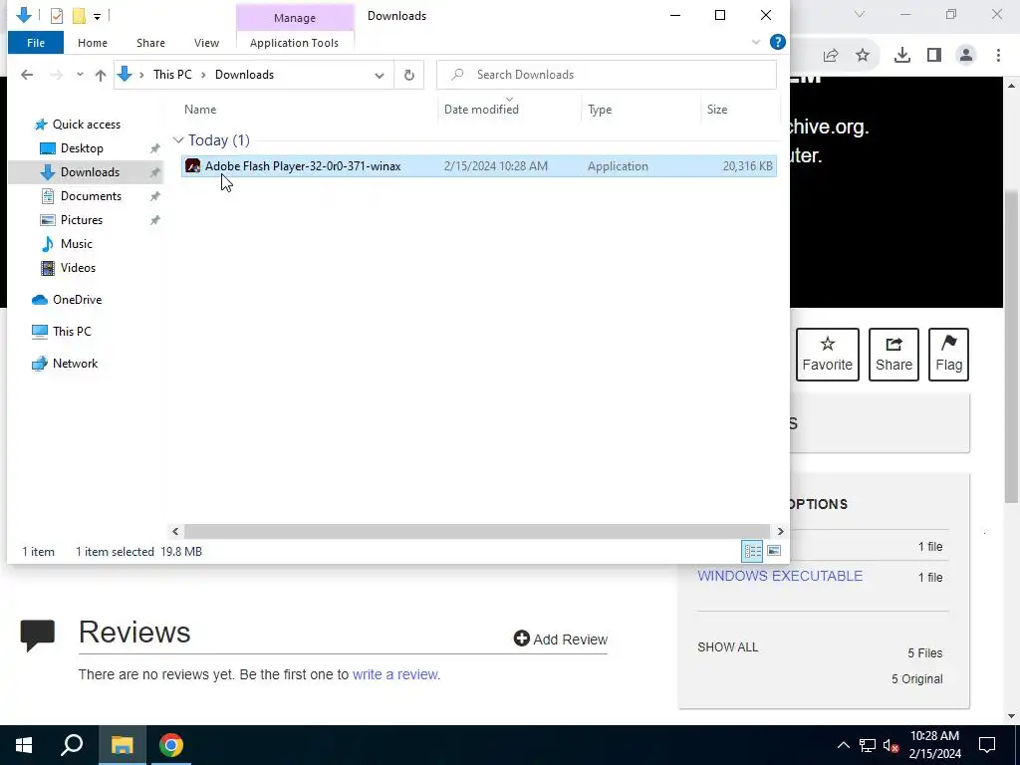Open the View ribbon tab

click(x=206, y=43)
